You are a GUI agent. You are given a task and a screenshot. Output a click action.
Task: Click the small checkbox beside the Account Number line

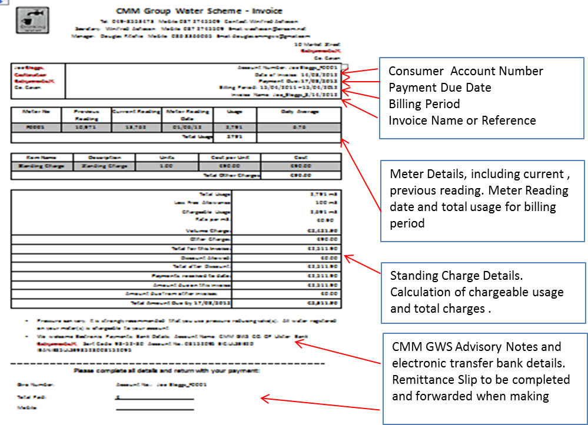pos(344,66)
